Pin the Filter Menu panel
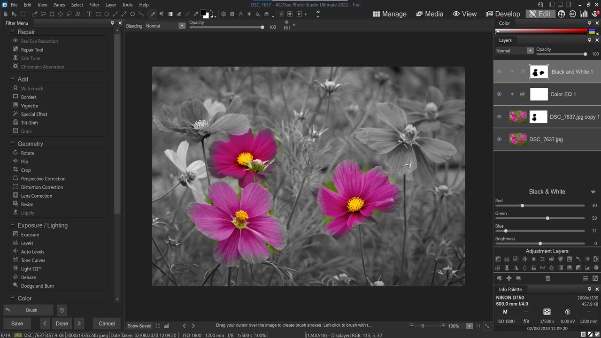Viewport: 601px width, 338px height. [x=112, y=23]
